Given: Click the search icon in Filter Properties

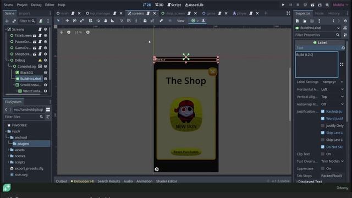Looking at the screenshot, I should [x=338, y=35].
